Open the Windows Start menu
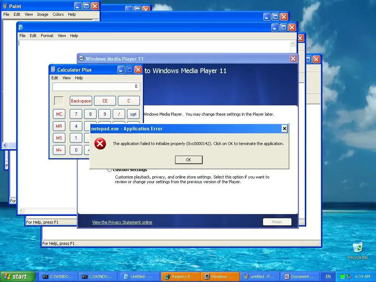This screenshot has width=376, height=282. click(x=17, y=276)
